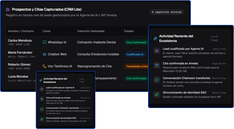The width and height of the screenshot is (234, 129).
Task: Click phone number +507 6890-1122
Action: 19,44
